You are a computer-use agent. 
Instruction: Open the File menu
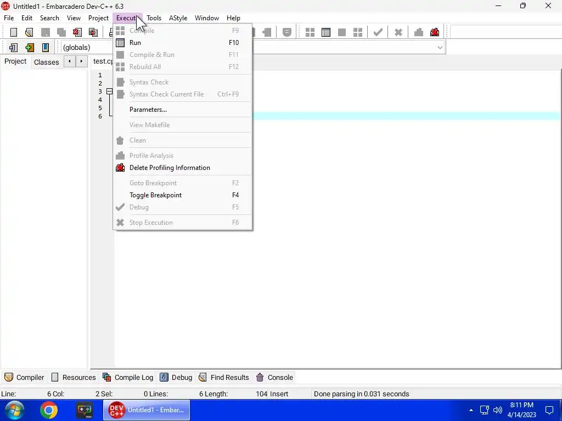pos(9,18)
